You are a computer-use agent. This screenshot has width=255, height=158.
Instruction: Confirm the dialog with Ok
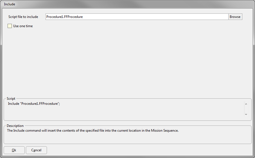[14, 150]
